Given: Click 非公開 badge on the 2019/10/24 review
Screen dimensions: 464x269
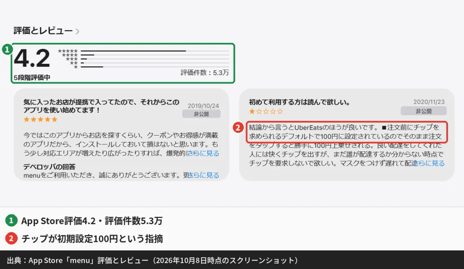Looking at the screenshot, I should [201, 114].
